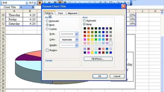Confirm with the OK button
The image size is (164, 92).
tap(100, 76)
